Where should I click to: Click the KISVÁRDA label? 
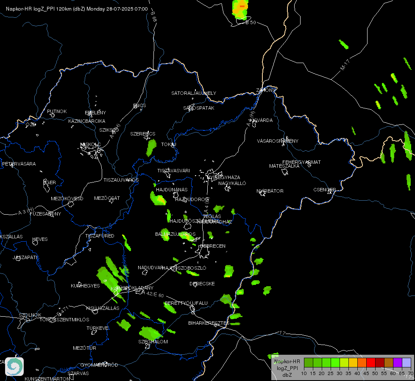[x=261, y=120]
